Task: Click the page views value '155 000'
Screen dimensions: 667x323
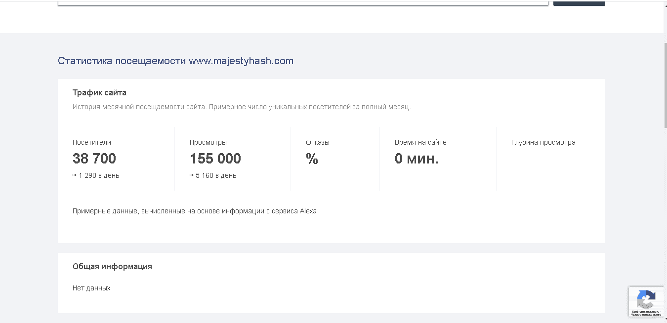Action: (215, 159)
